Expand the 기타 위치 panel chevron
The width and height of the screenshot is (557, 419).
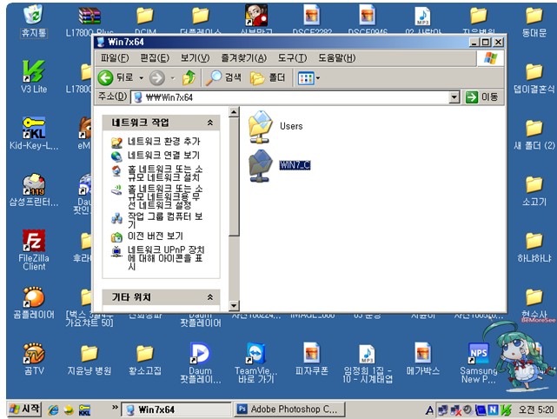click(x=212, y=297)
